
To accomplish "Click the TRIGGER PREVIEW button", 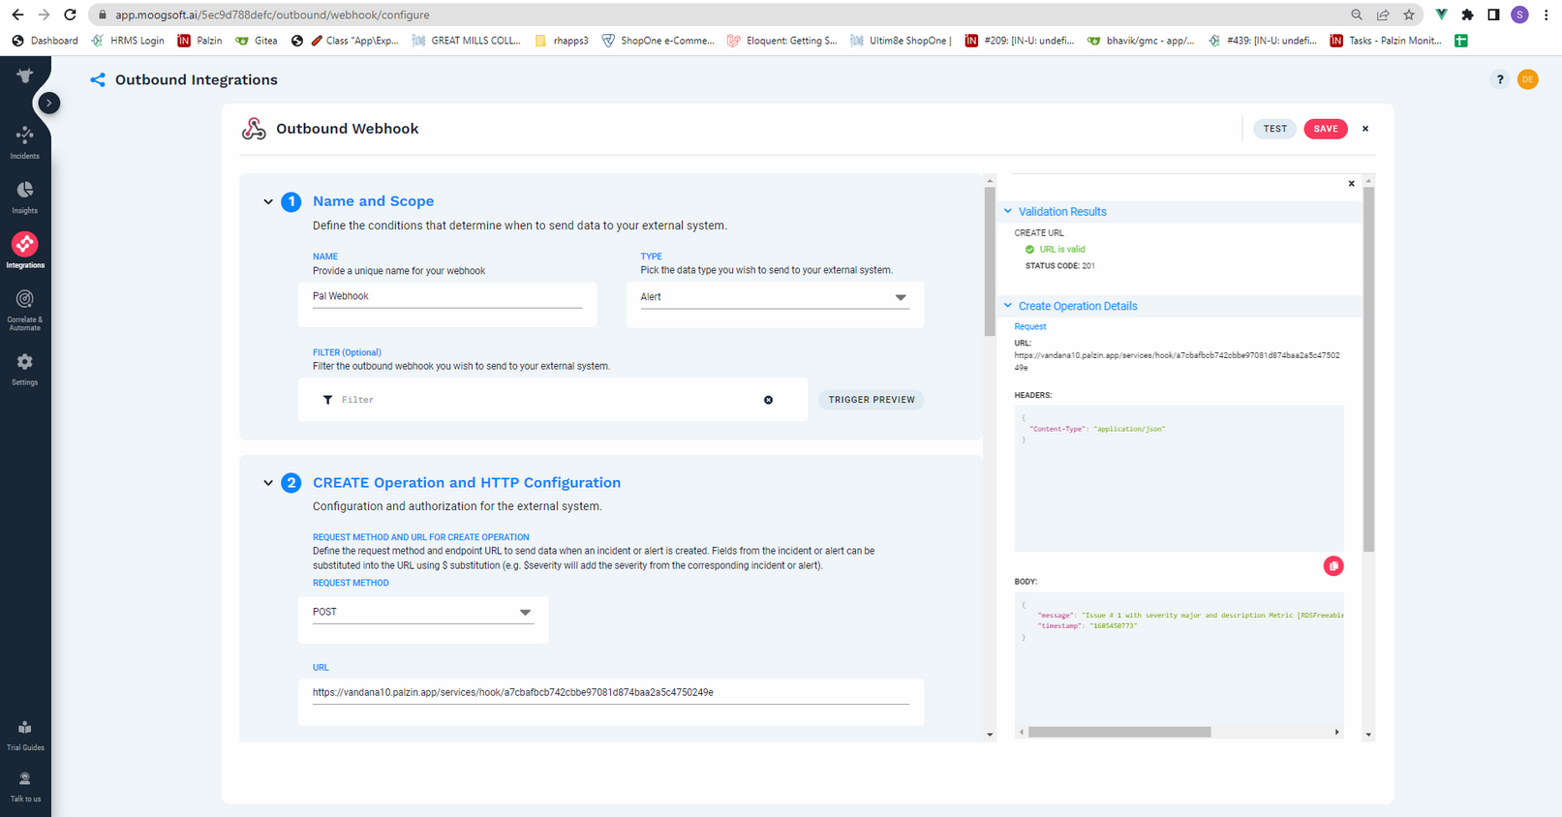I will point(872,400).
